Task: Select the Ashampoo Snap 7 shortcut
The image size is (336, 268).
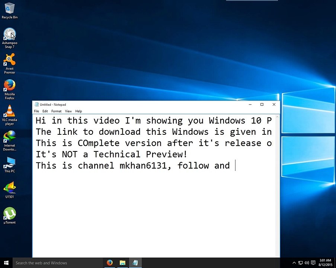Action: point(10,38)
